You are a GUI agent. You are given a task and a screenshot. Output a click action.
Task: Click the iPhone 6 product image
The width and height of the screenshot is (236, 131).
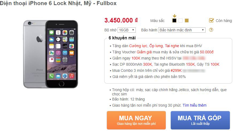[51, 54]
